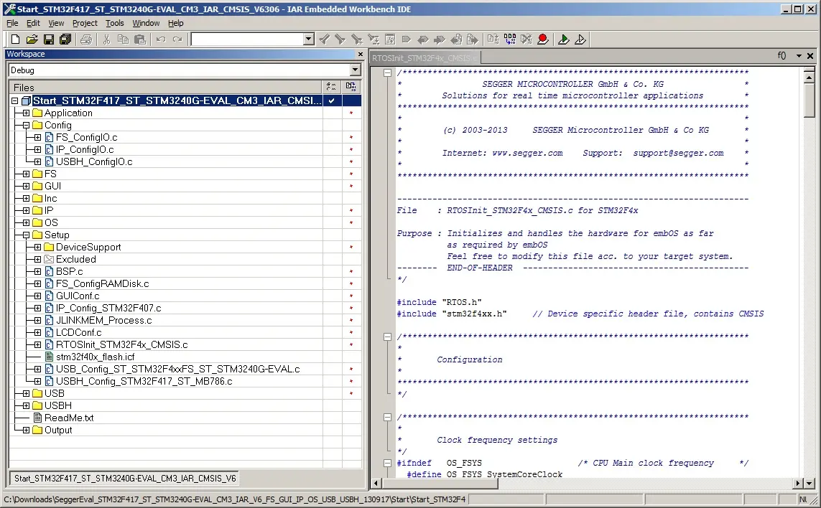The image size is (821, 508).
Task: Open the Debug configuration dropdown
Action: coord(355,70)
